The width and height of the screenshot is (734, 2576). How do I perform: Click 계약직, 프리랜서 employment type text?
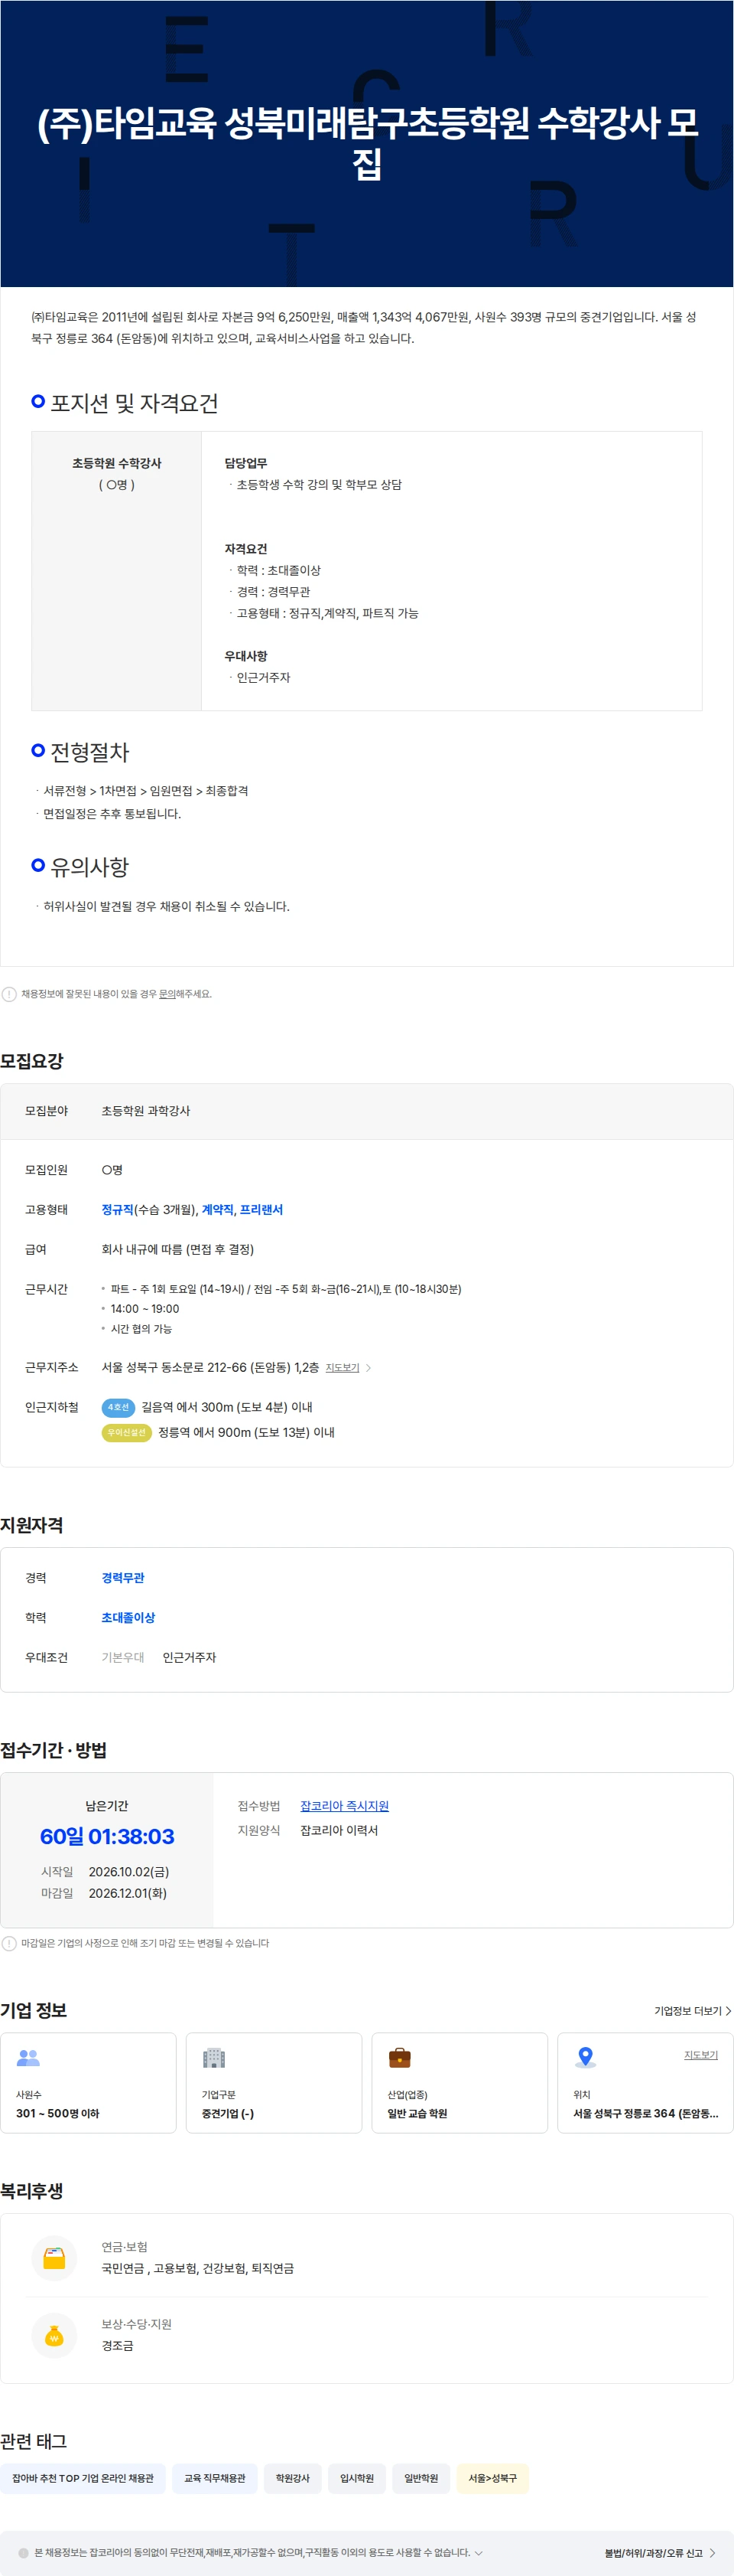(x=242, y=1210)
